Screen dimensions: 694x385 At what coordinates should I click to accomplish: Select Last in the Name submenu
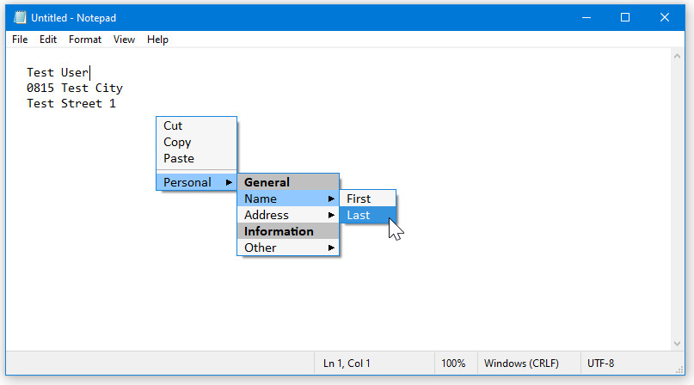click(x=359, y=215)
